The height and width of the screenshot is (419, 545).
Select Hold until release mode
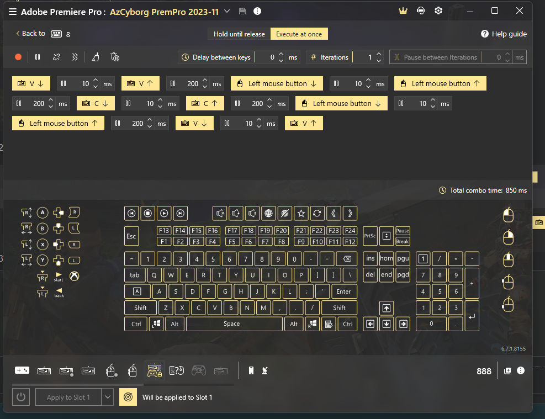point(239,34)
